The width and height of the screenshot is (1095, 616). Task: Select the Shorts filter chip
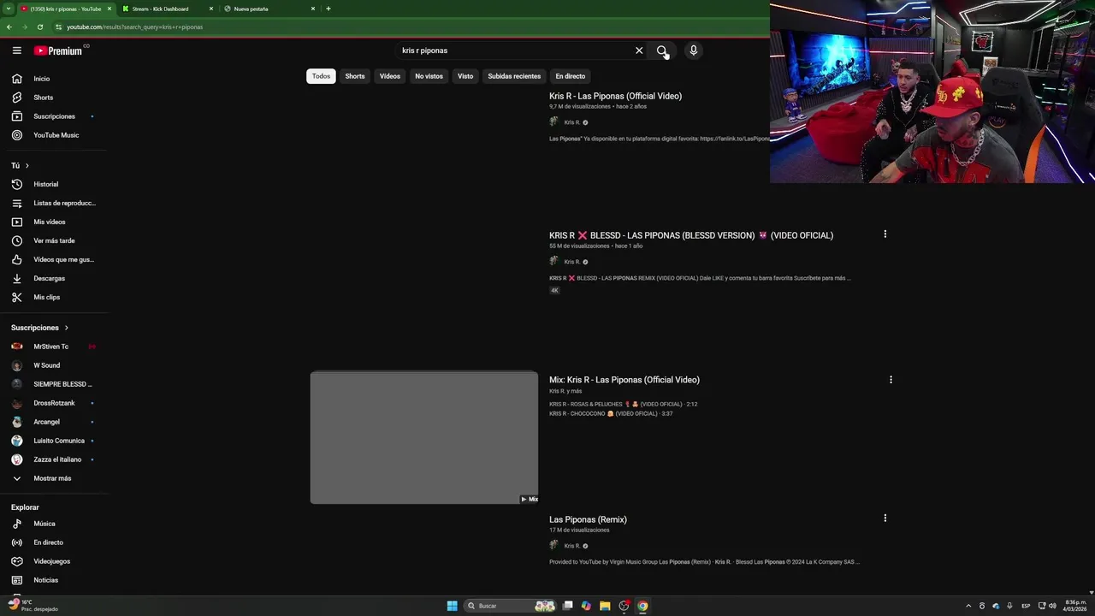[x=355, y=76]
